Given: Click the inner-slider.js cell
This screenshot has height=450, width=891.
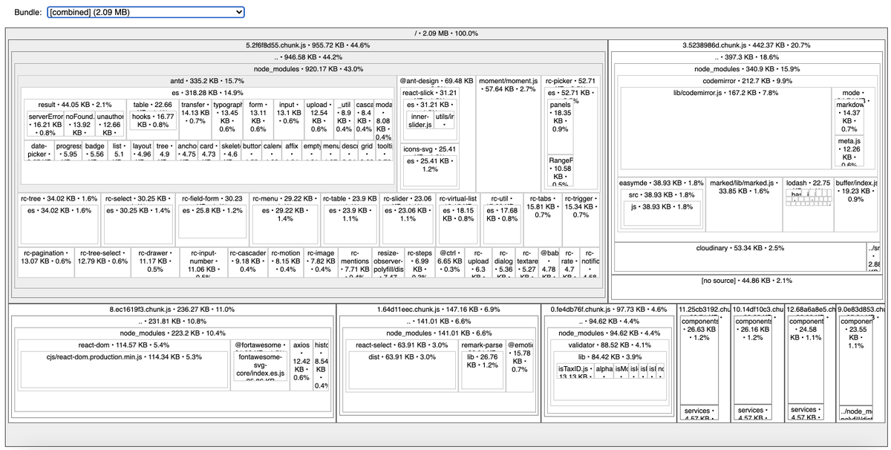Looking at the screenshot, I should click(x=419, y=121).
